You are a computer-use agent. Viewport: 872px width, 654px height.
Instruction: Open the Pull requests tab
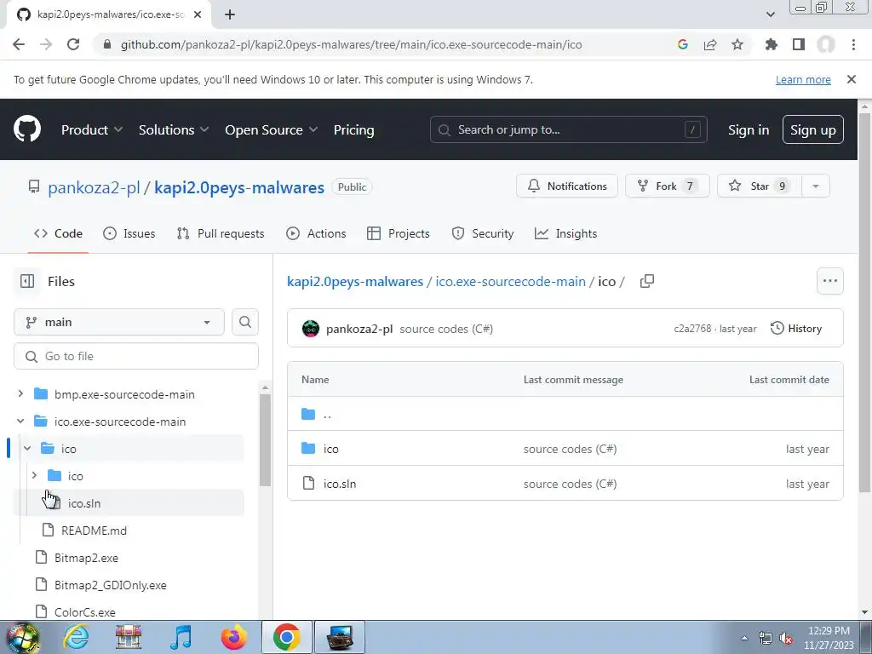coord(221,233)
